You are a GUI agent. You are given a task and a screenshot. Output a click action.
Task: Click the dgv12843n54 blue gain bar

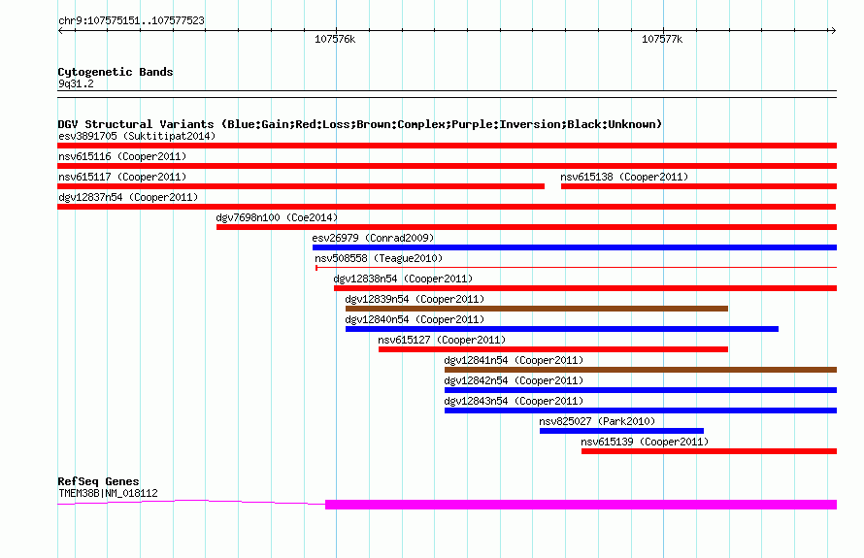(x=641, y=410)
